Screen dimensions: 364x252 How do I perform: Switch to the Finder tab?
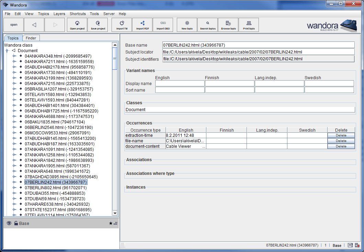31,38
